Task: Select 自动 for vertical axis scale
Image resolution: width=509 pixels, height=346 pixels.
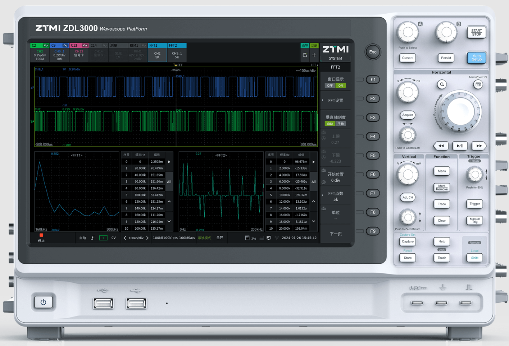Action: (330, 124)
